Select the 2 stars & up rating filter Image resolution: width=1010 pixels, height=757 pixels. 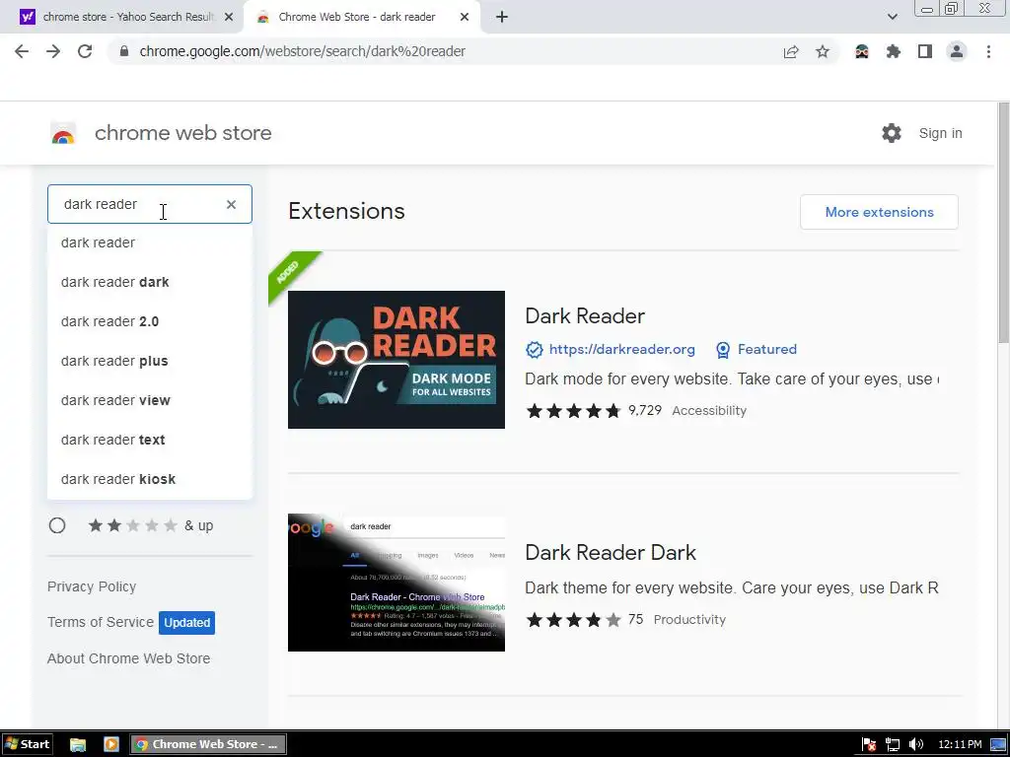pyautogui.click(x=57, y=525)
